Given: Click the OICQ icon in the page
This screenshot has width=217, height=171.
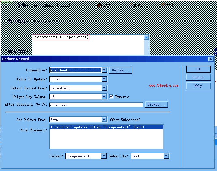Looking at the screenshot, I should [x=99, y=5].
